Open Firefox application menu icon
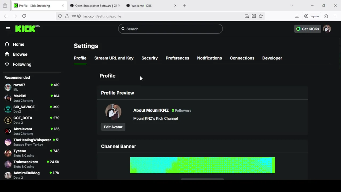This screenshot has height=192, width=341. point(335,16)
